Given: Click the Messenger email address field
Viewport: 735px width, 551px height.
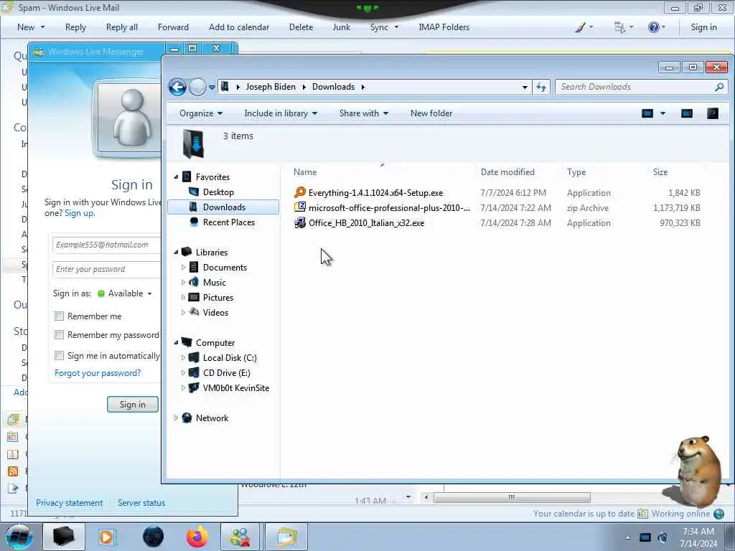Looking at the screenshot, I should point(107,245).
